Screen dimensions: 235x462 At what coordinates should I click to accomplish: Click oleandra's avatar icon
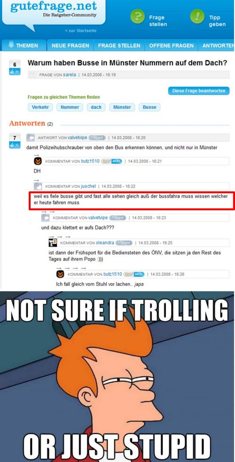tap(53, 243)
